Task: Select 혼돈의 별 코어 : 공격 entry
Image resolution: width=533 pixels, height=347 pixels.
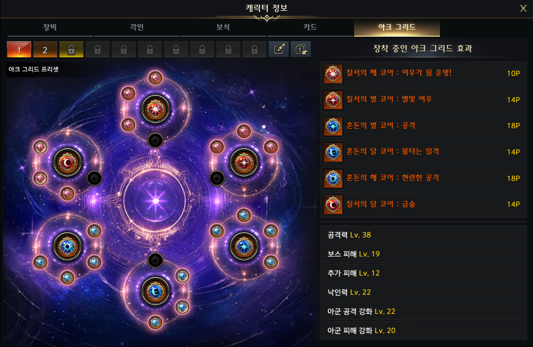Action: [x=423, y=126]
